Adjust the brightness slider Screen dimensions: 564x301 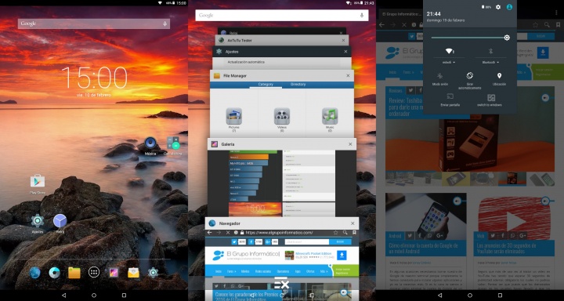pyautogui.click(x=470, y=38)
